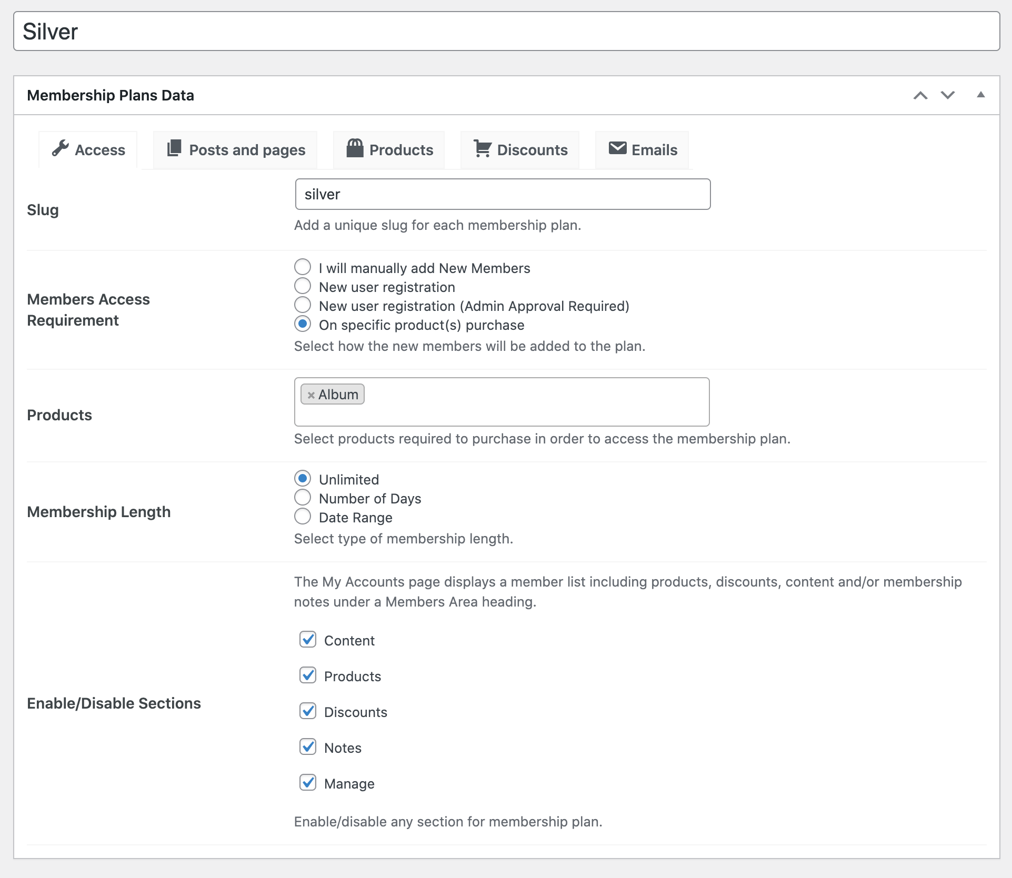
Task: Uncheck the Content section checkbox
Action: (308, 639)
